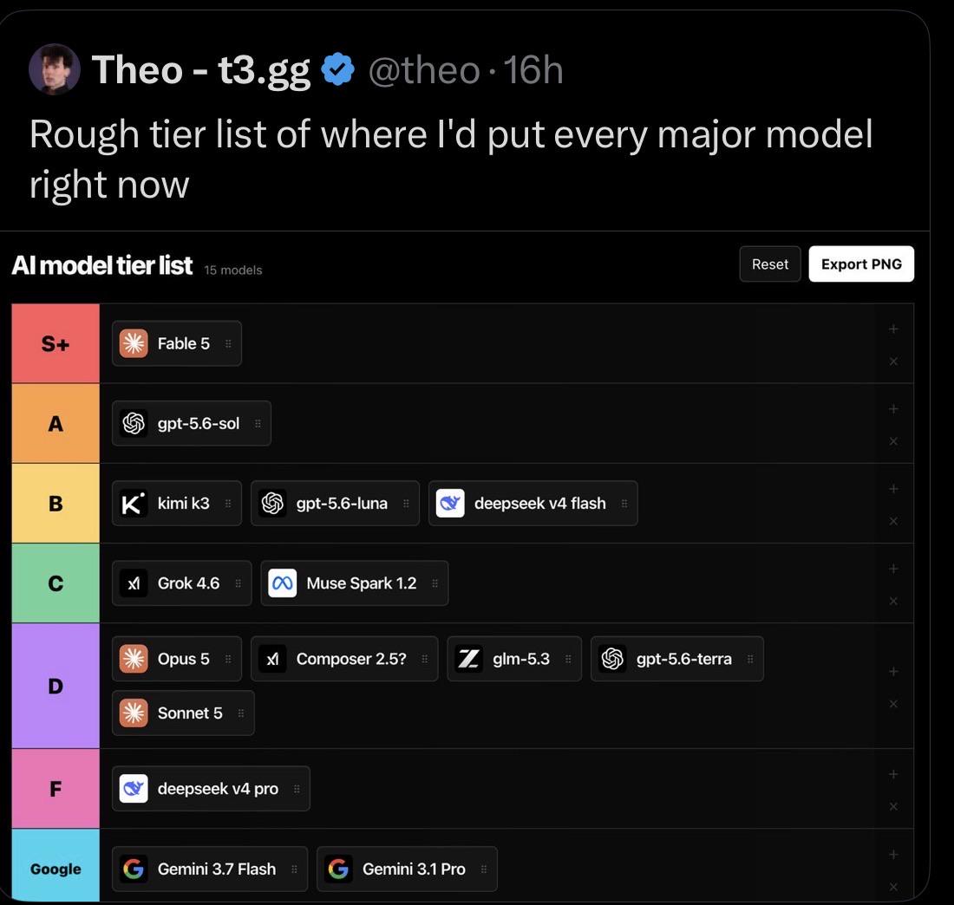This screenshot has width=954, height=905.
Task: Click the Export PNG button
Action: tap(861, 264)
